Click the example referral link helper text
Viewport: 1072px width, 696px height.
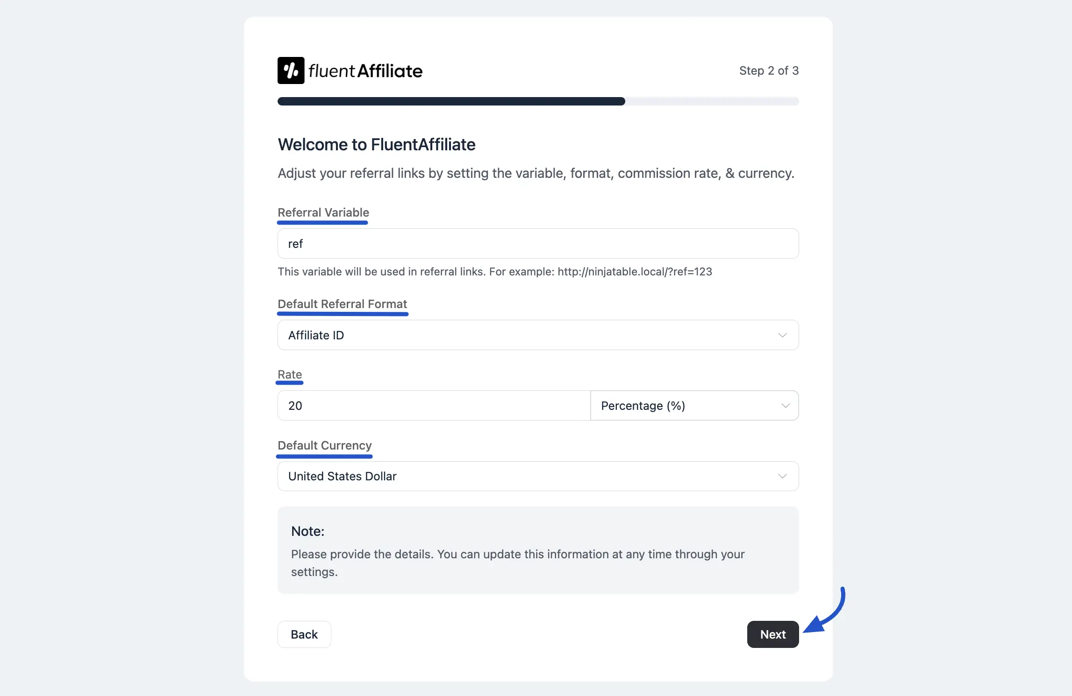(x=494, y=272)
